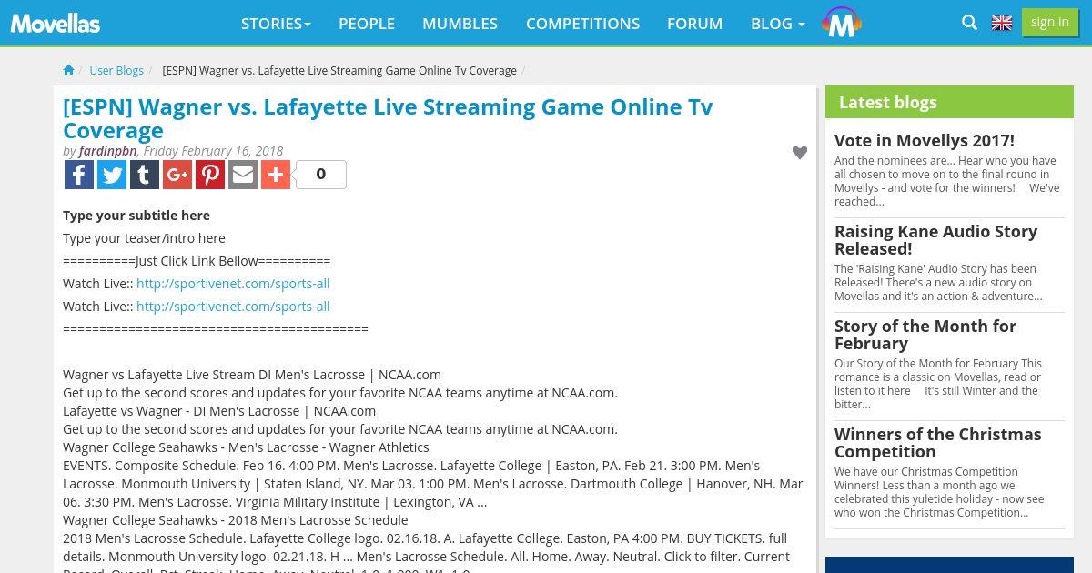Click Story of the Month teaser description
The image size is (1092, 573).
938,384
